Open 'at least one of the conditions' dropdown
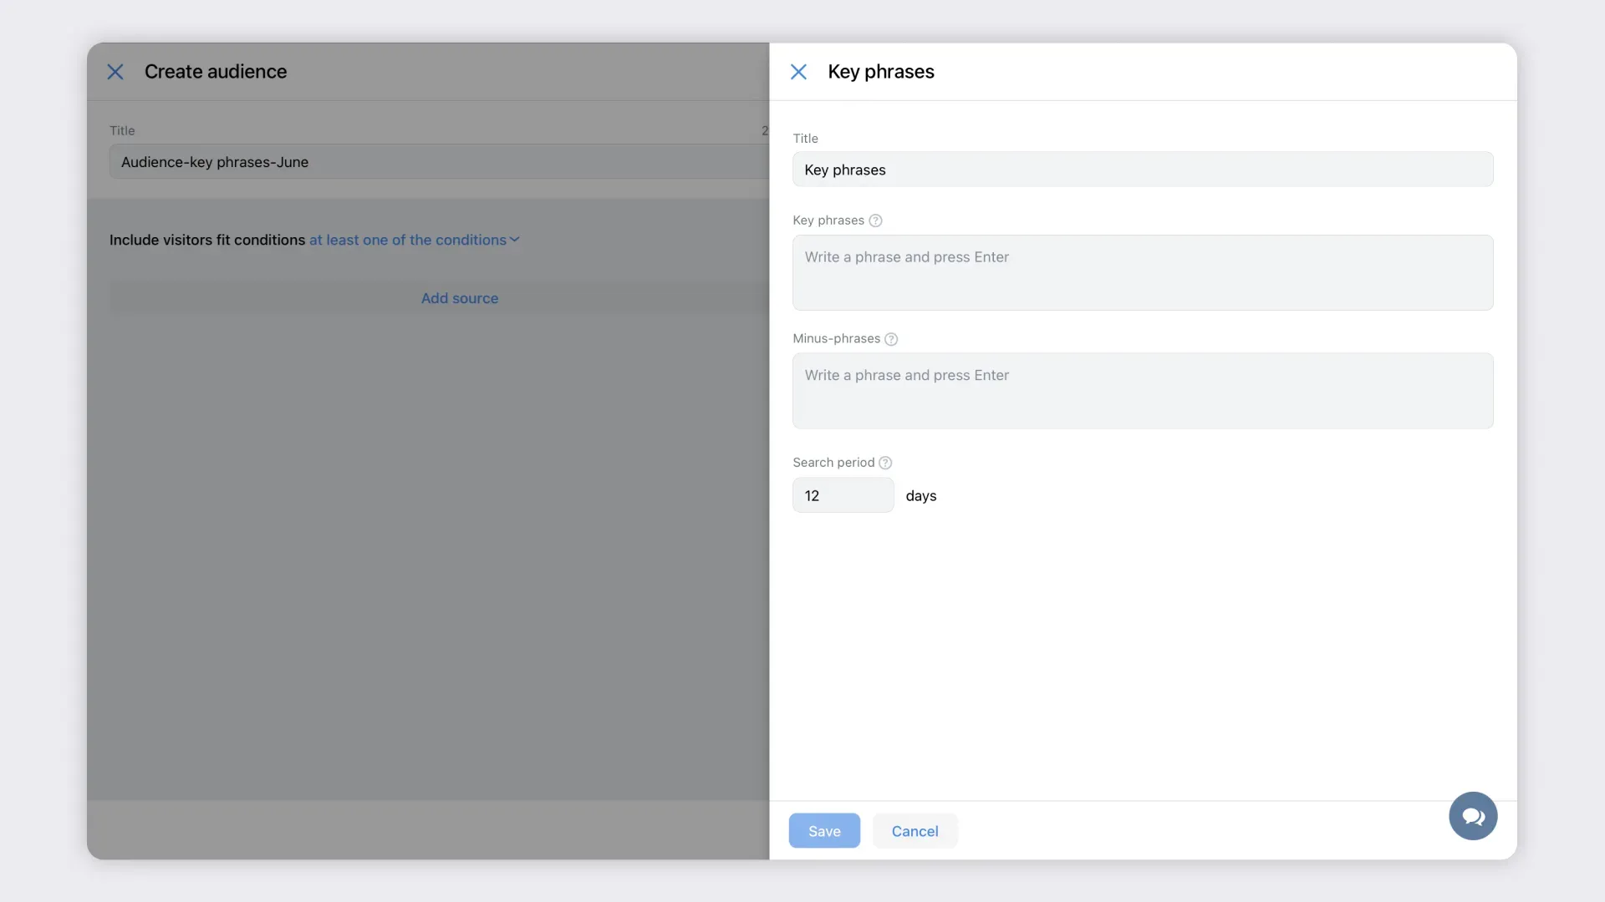This screenshot has width=1605, height=902. coord(408,240)
